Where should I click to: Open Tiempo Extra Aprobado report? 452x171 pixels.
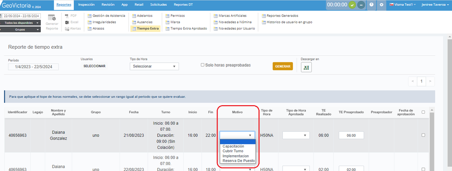point(186,28)
